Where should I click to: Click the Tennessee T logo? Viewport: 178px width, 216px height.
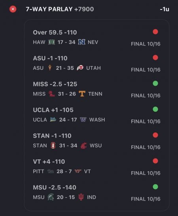click(82, 94)
